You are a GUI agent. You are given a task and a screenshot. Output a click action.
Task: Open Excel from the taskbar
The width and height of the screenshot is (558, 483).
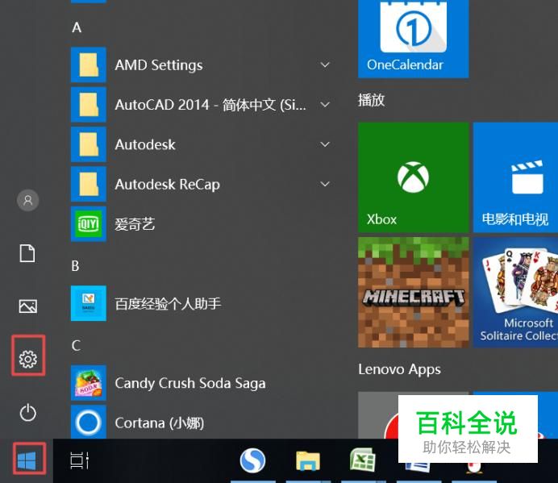coord(363,460)
